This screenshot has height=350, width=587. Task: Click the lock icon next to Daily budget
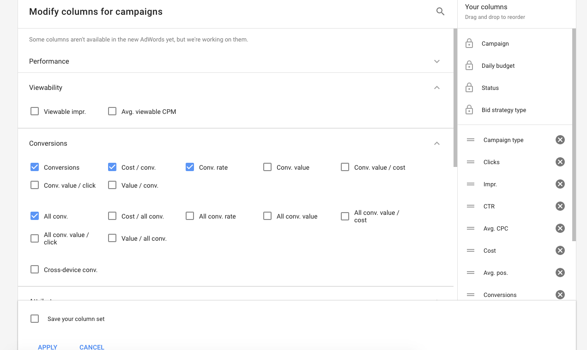(x=469, y=65)
